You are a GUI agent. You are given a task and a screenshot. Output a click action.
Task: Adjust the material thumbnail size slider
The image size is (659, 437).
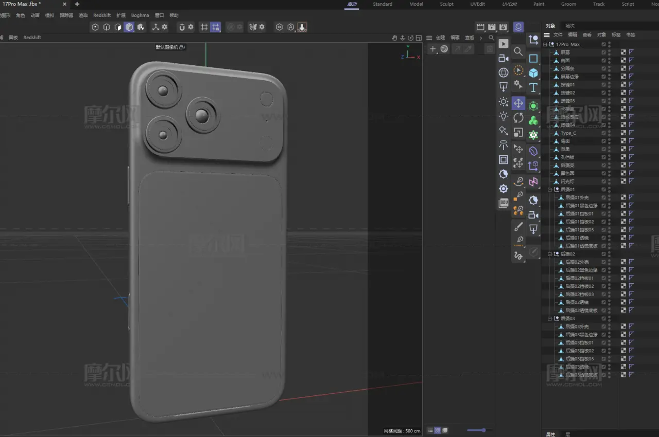(x=483, y=430)
